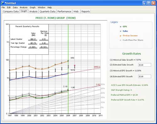The height and width of the screenshot is (124, 157).
Task: Open the Analysis menu
Action: click(x=24, y=8)
